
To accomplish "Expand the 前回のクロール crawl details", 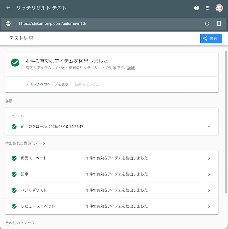I will pos(209,127).
